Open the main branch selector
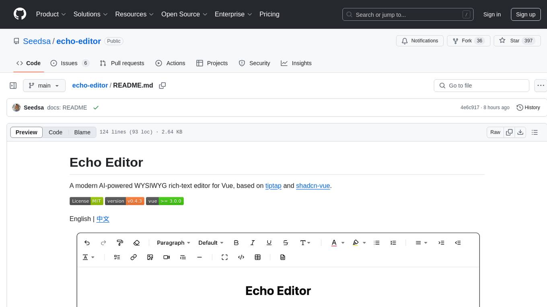 click(44, 86)
